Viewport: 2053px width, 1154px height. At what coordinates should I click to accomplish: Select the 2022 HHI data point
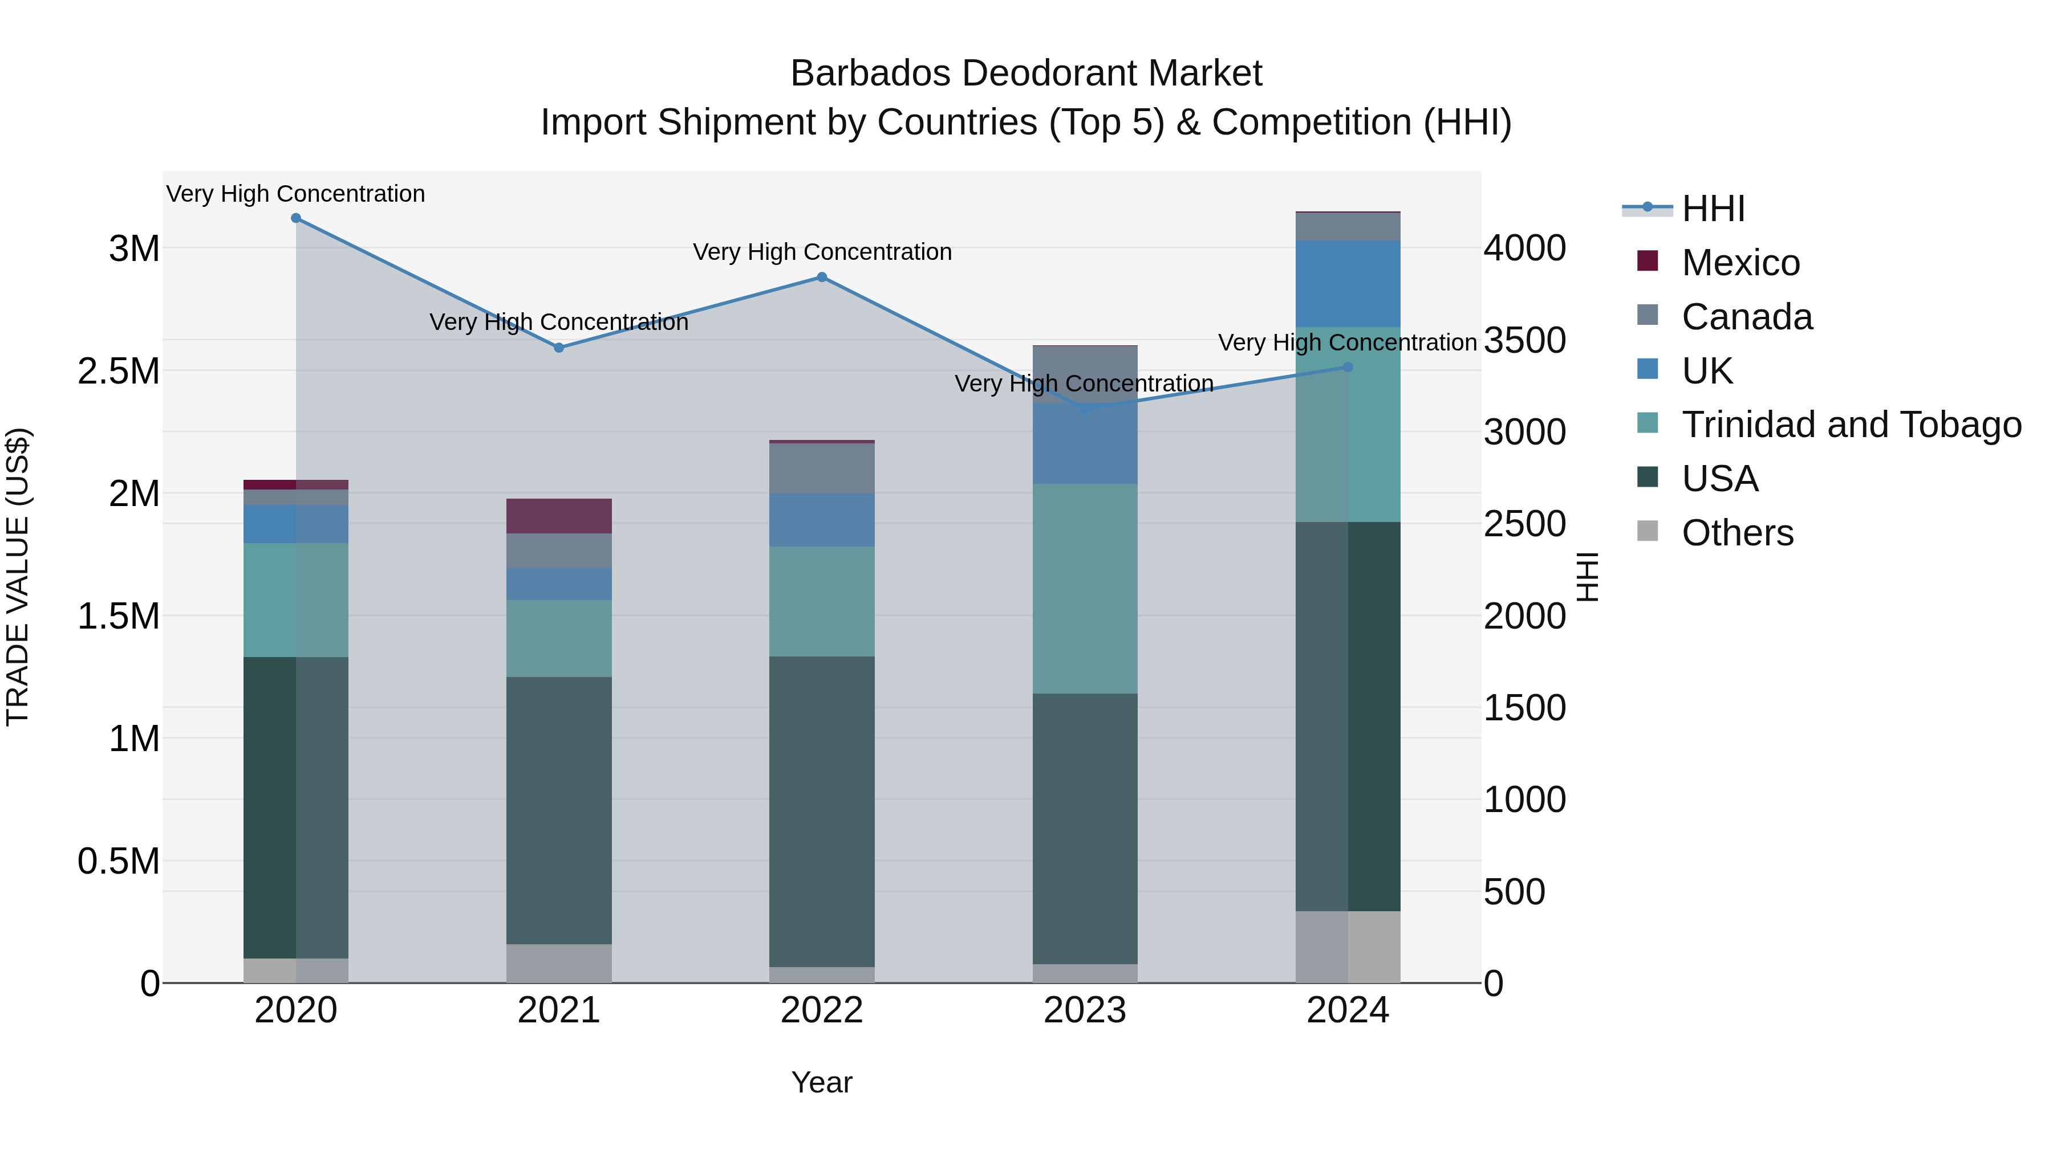click(x=822, y=277)
